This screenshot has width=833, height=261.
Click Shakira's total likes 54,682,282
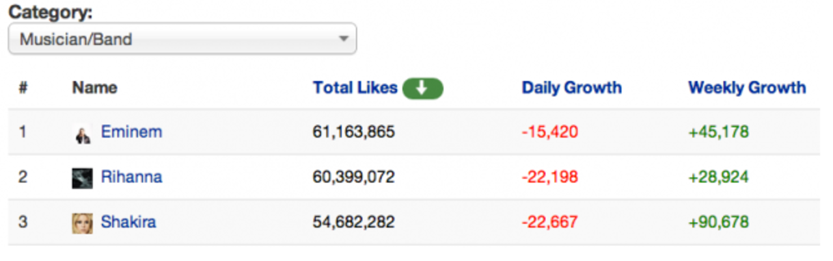pos(353,222)
